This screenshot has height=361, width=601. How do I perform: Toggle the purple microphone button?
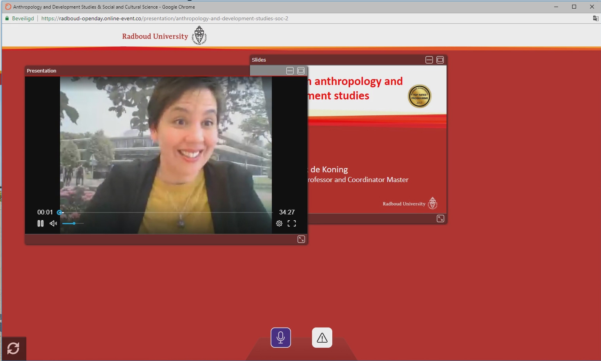coord(281,338)
